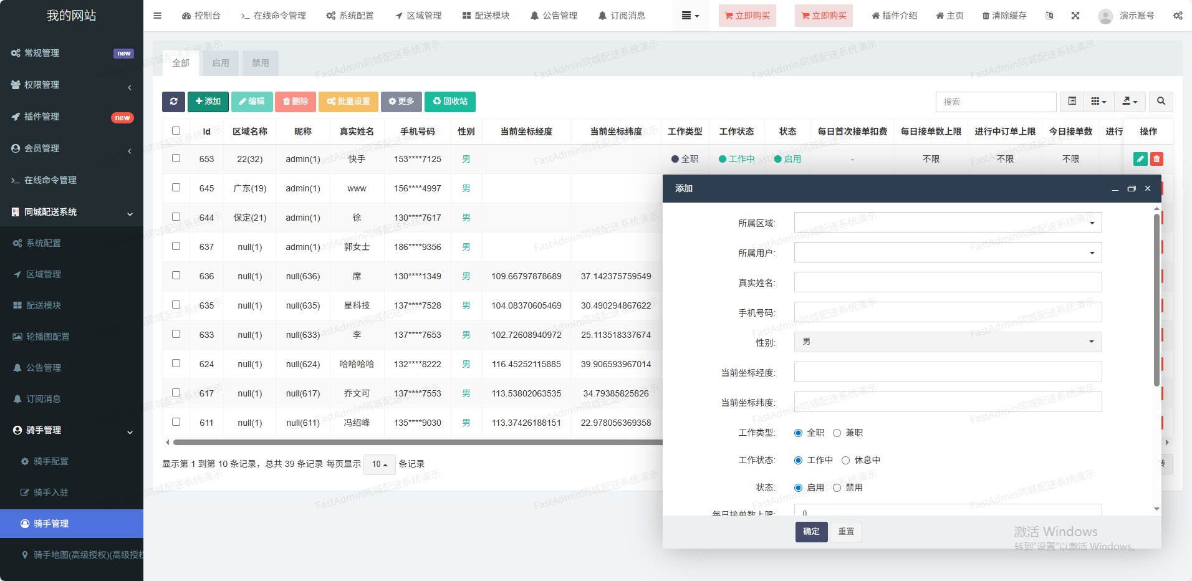Screen dimensions: 1192x581
Task: Click the fullscreen icon in top bar
Action: pyautogui.click(x=1075, y=16)
